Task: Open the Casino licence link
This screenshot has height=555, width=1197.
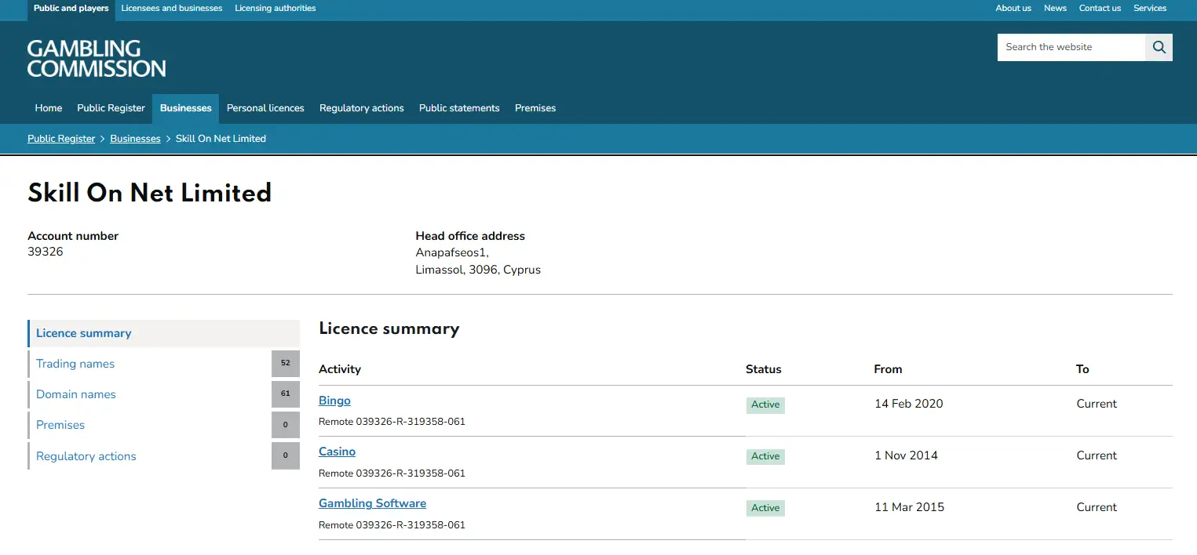Action: click(337, 452)
